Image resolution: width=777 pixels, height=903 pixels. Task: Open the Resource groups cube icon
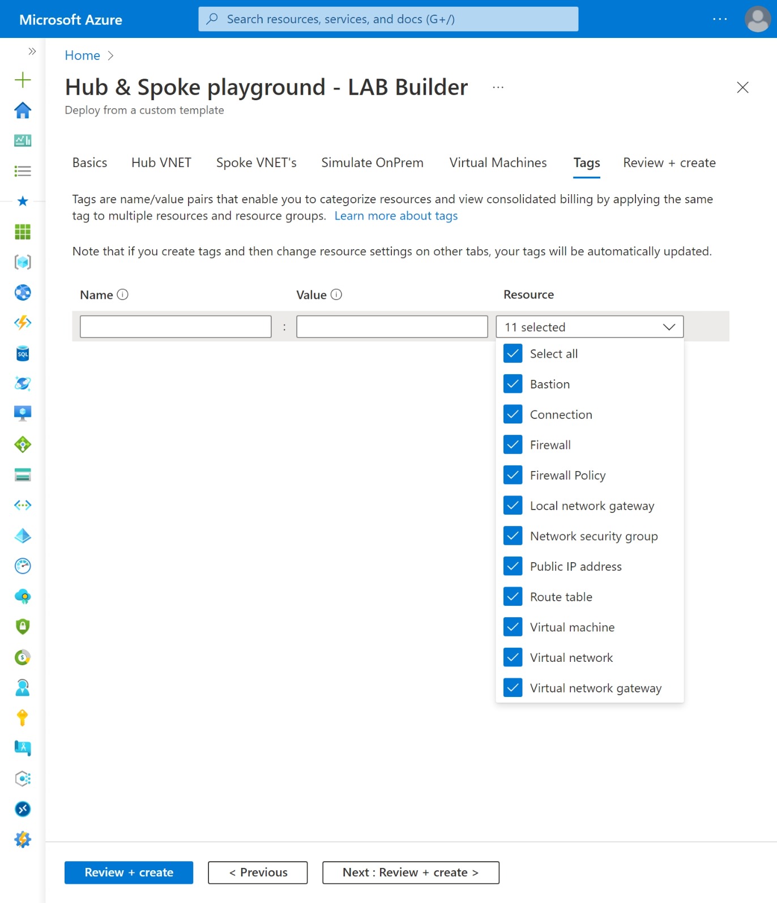coord(23,262)
